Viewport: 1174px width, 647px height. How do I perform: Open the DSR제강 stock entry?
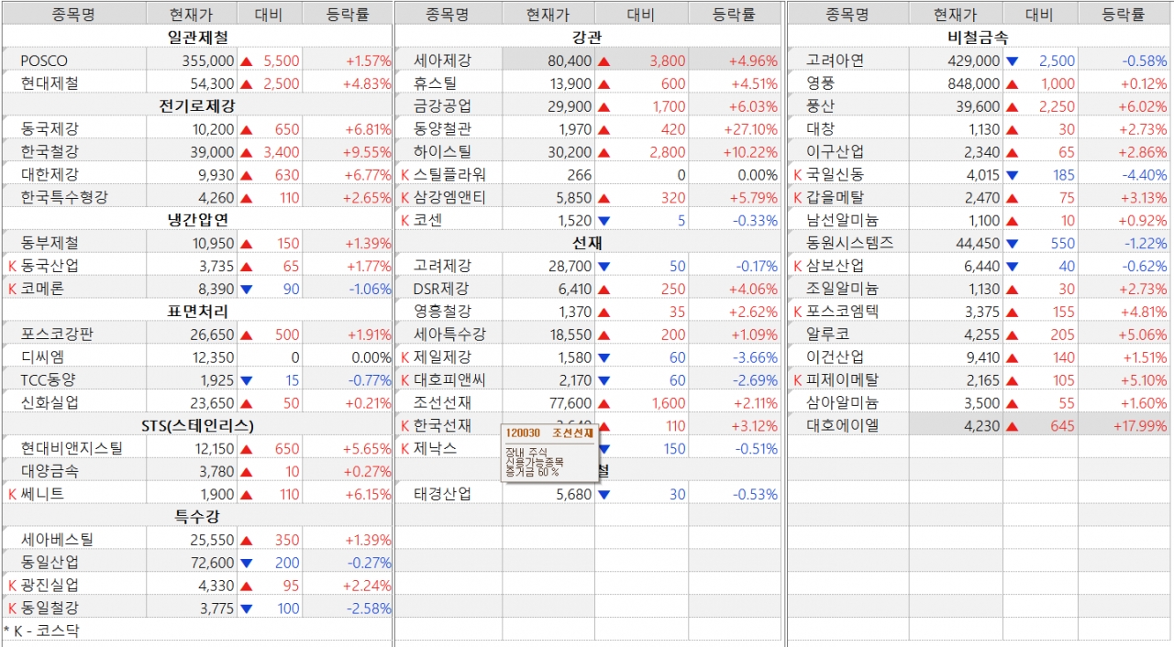pyautogui.click(x=442, y=290)
